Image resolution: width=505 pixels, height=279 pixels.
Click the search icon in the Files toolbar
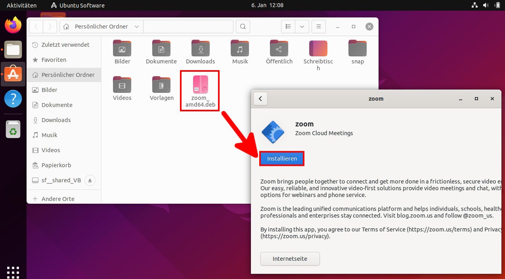pyautogui.click(x=243, y=26)
